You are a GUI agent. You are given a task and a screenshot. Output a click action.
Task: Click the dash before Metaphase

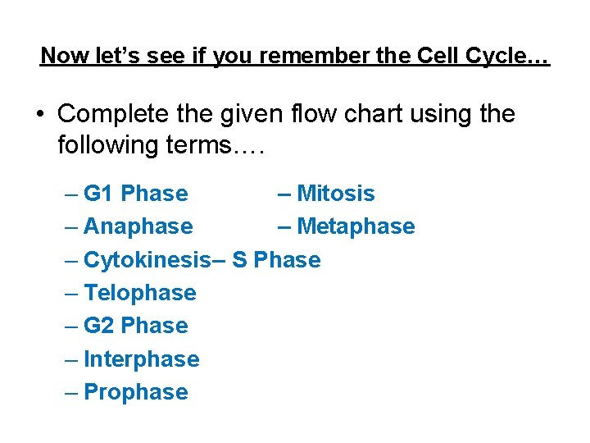(x=284, y=228)
